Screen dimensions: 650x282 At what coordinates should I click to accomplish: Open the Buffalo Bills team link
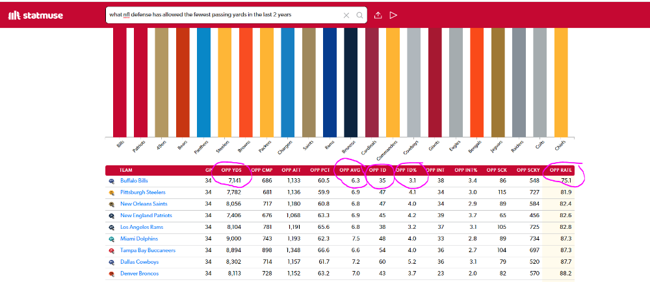click(x=134, y=181)
